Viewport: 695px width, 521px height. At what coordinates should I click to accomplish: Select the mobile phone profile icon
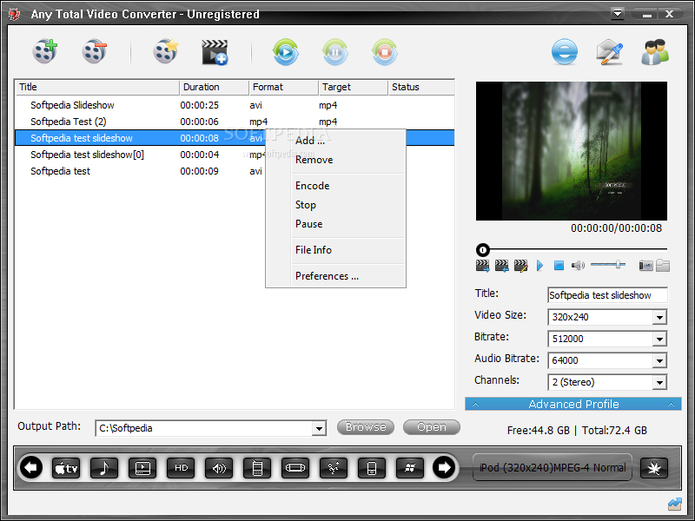(257, 468)
